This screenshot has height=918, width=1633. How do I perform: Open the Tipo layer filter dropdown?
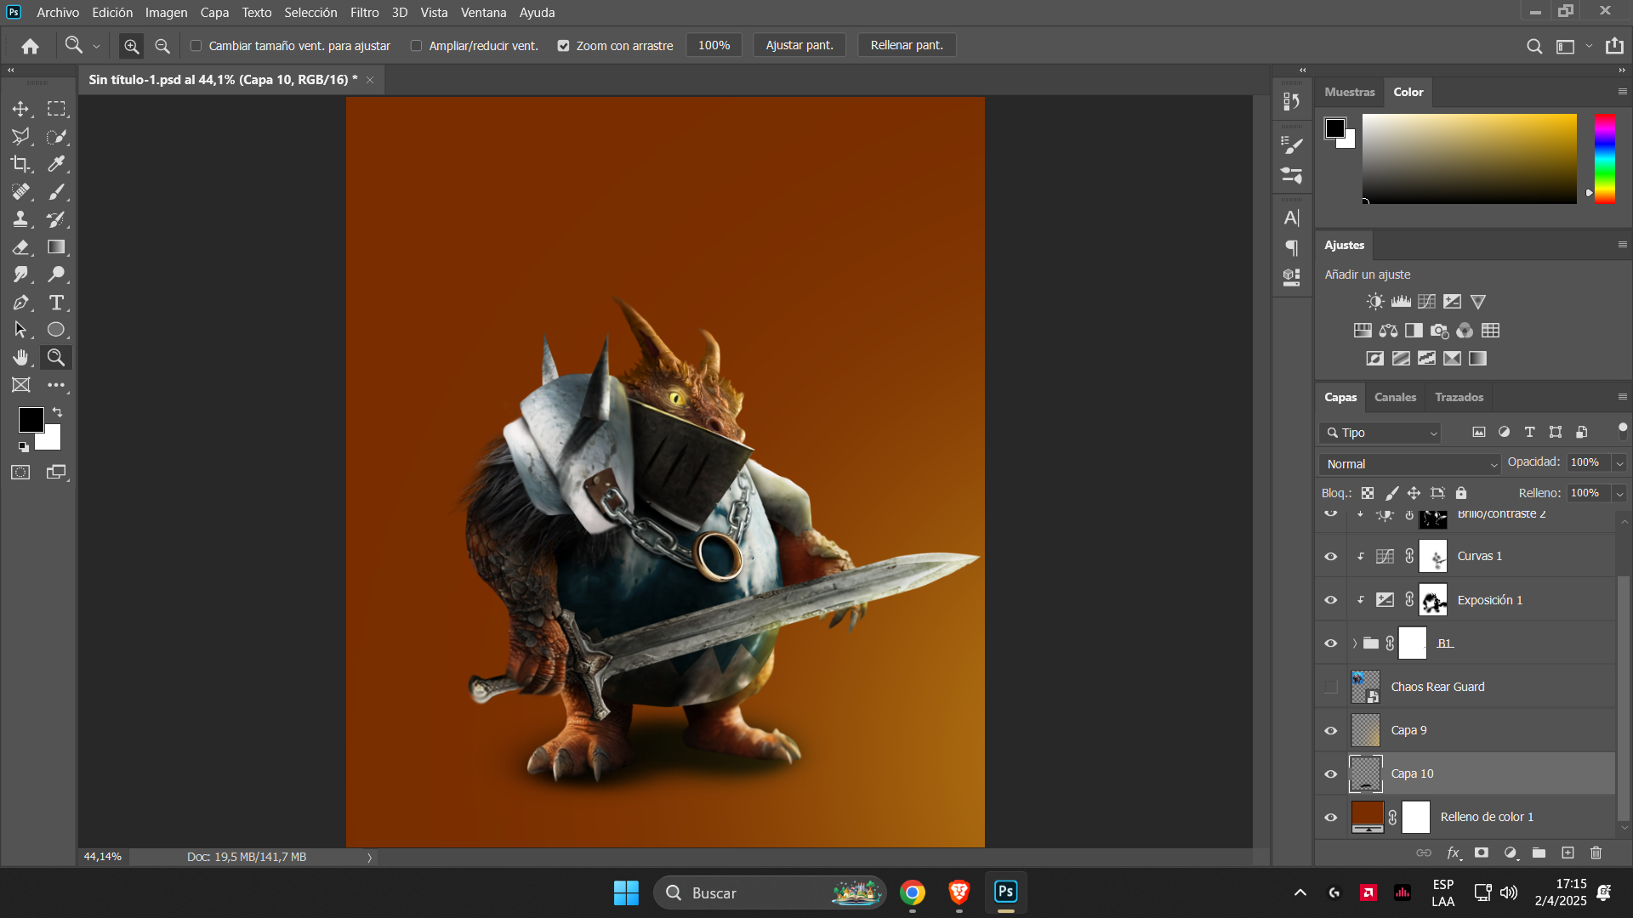[x=1380, y=433]
